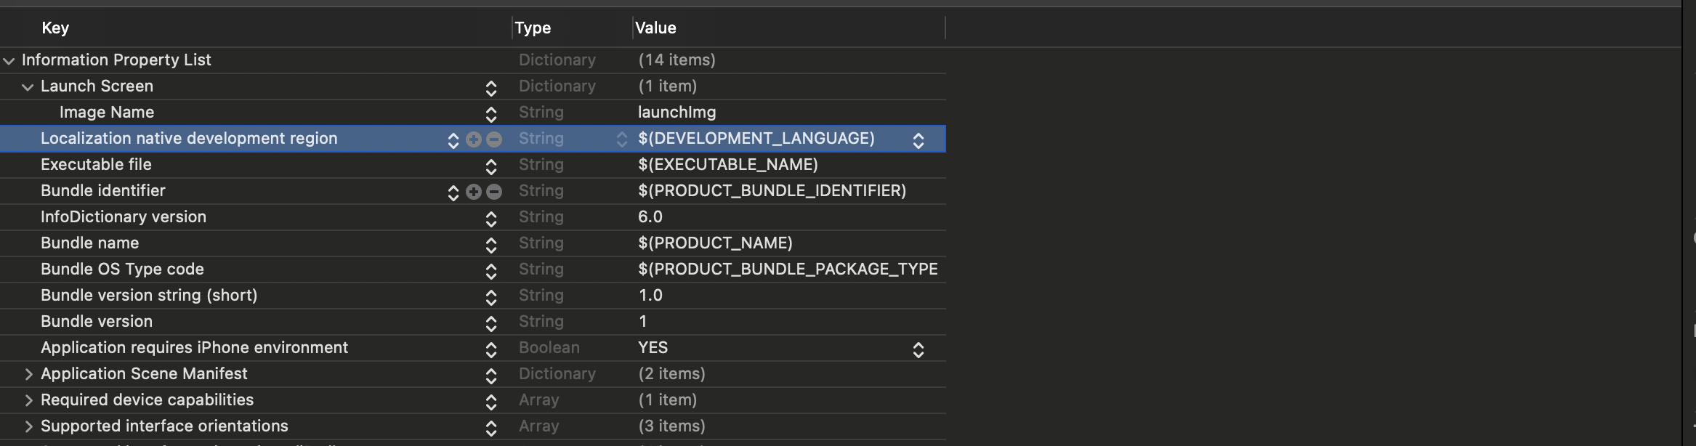Viewport: 1696px width, 446px height.
Task: Click minus icon on Localization native development region row
Action: (494, 139)
